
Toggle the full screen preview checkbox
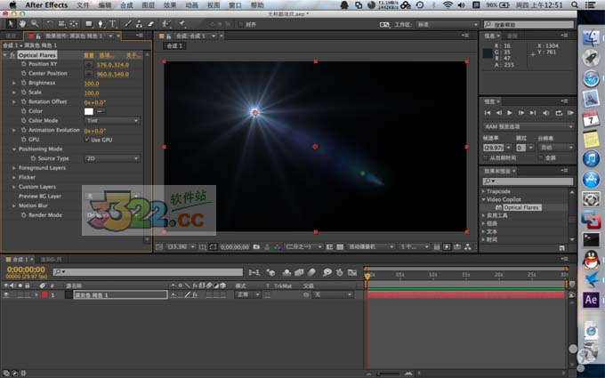pos(541,157)
